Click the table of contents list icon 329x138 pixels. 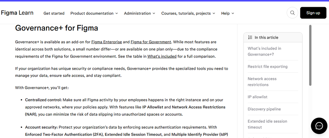click(250, 37)
